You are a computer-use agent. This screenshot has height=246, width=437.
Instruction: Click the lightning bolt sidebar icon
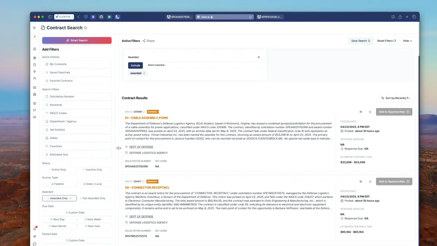pyautogui.click(x=35, y=71)
